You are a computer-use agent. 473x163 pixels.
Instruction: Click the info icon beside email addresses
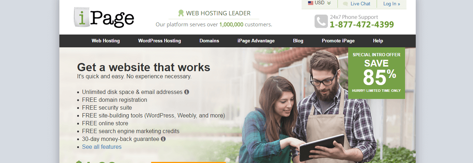tap(186, 92)
